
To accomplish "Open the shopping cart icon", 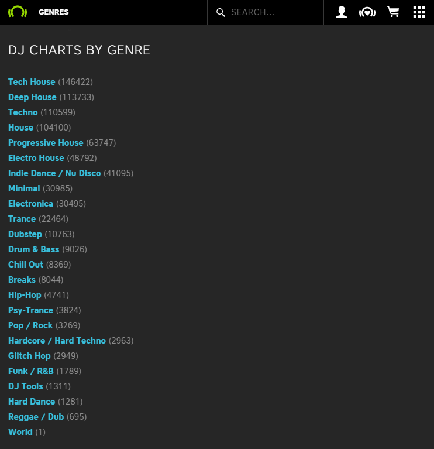I will point(393,12).
